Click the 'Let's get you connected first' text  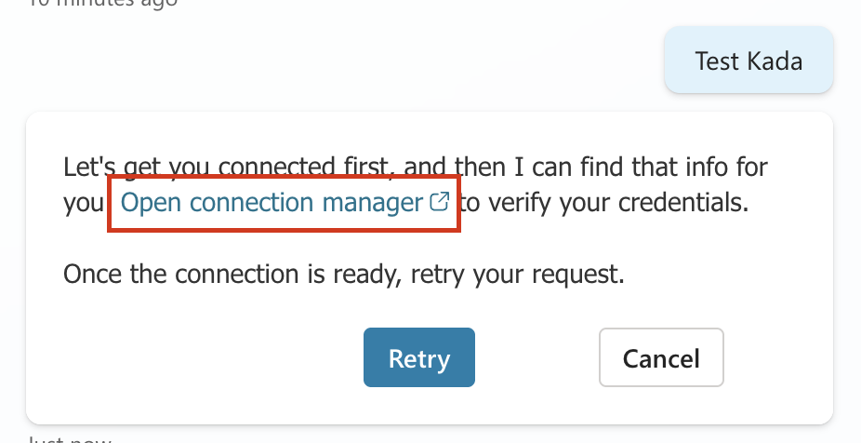pos(223,168)
